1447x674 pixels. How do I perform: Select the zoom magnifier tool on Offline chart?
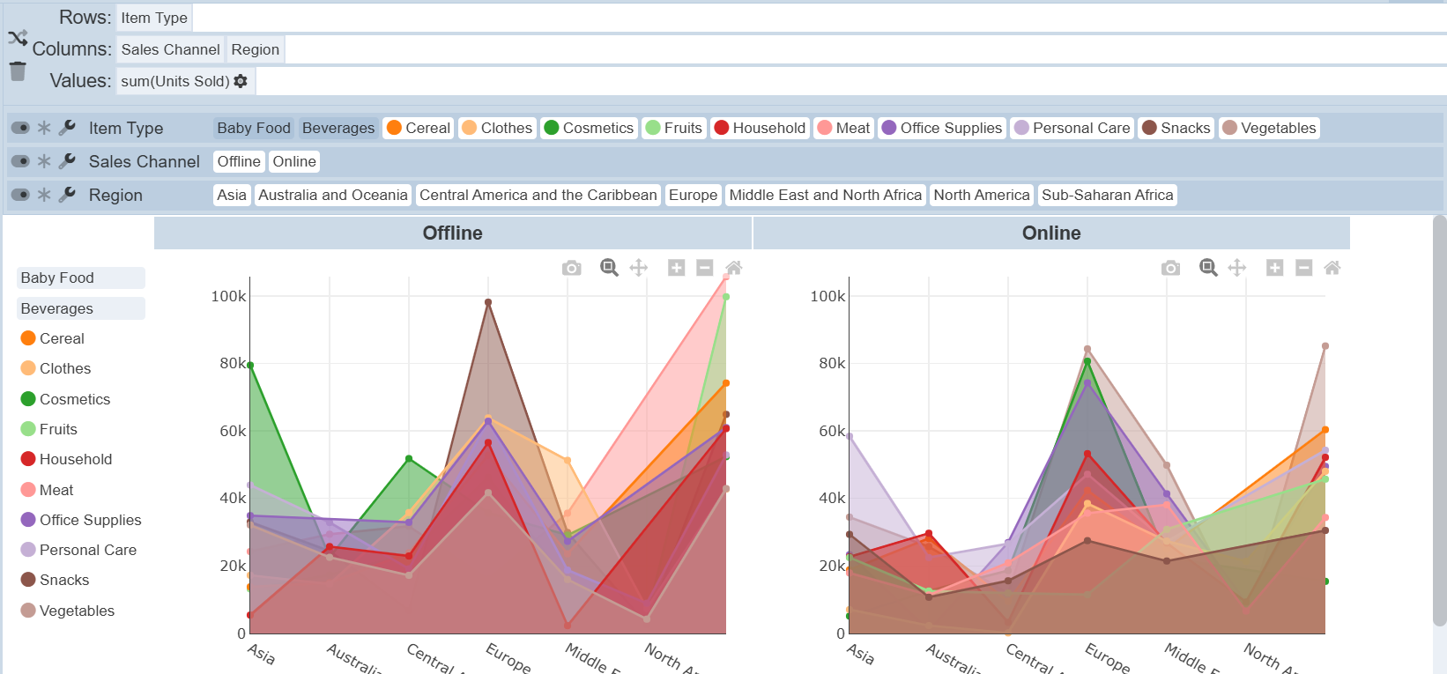[609, 268]
